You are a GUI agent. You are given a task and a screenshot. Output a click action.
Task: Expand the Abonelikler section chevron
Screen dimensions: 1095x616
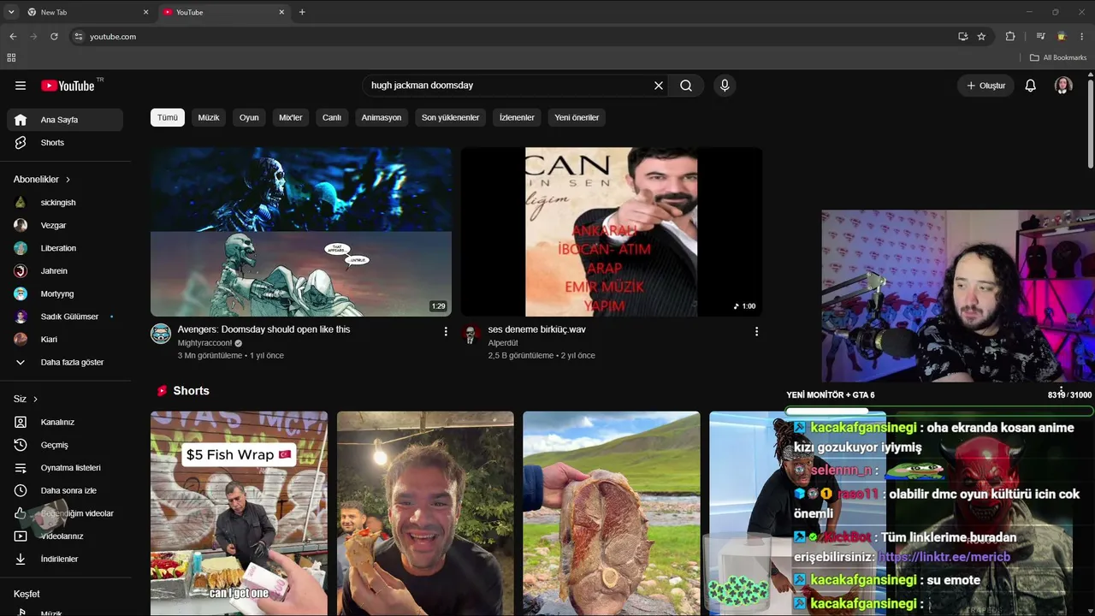(x=68, y=180)
